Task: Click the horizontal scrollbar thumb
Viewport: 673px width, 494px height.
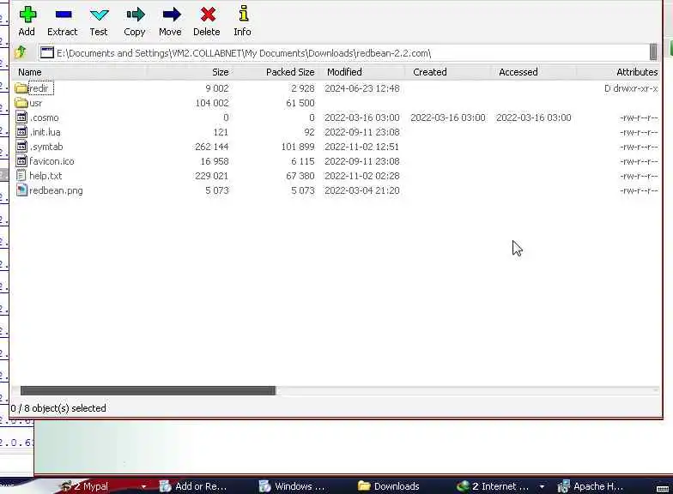Action: click(148, 390)
